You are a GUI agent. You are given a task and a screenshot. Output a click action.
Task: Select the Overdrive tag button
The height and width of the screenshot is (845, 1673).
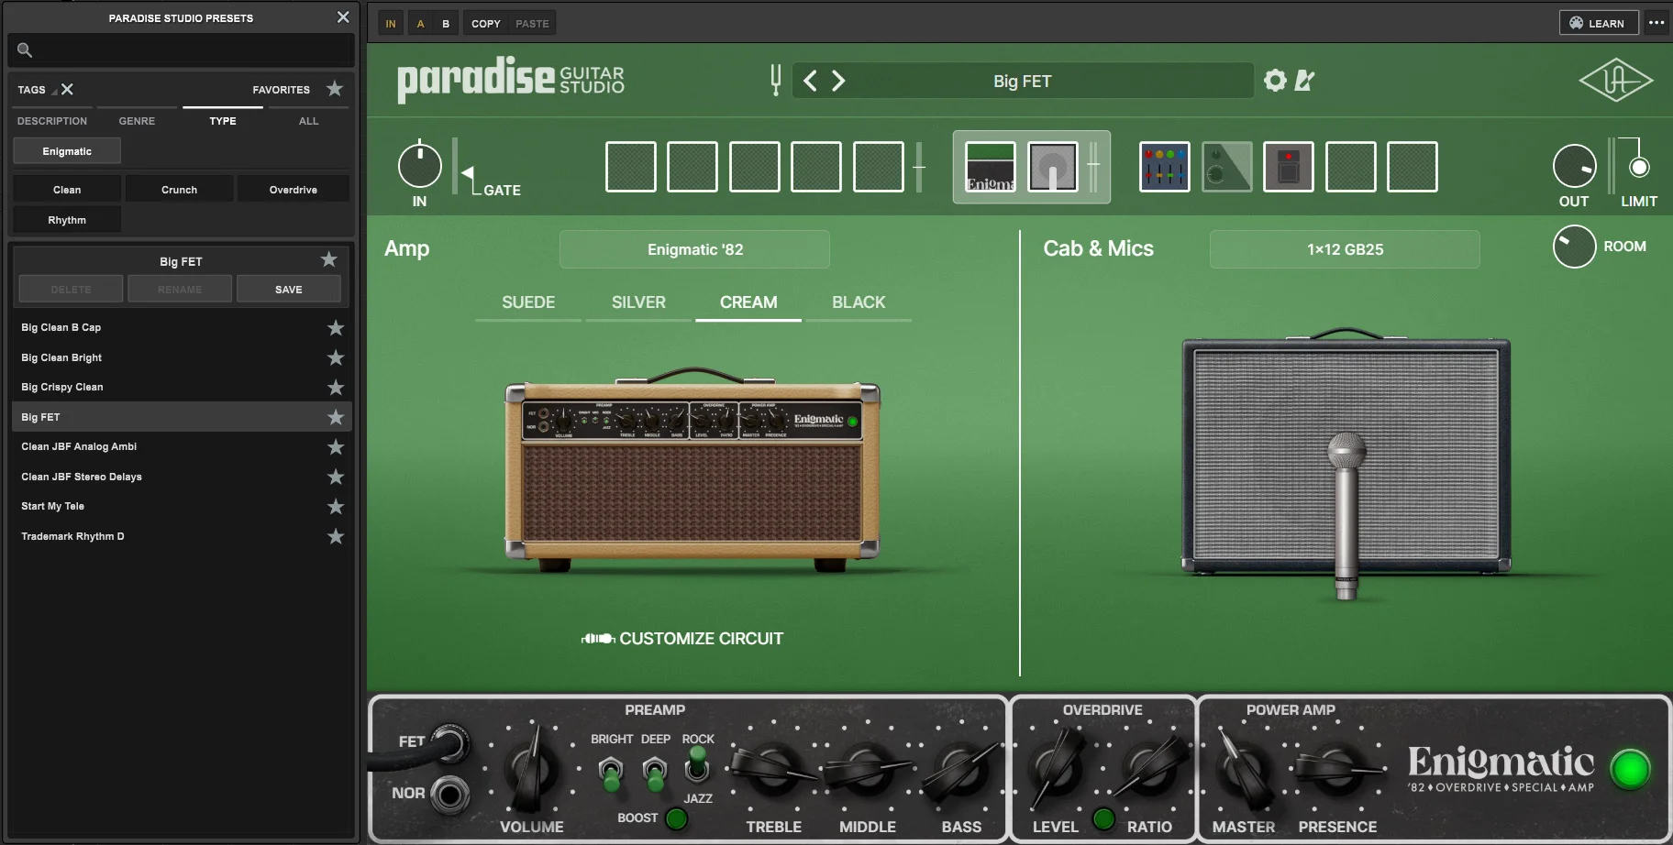point(294,190)
